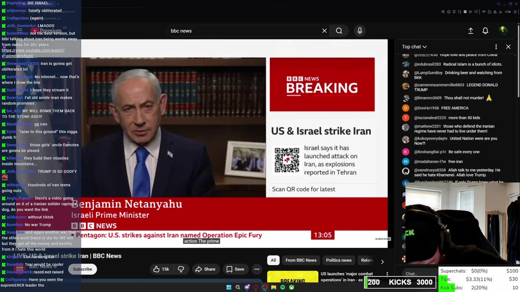Open Spotify from the taskbar

tap(283, 288)
